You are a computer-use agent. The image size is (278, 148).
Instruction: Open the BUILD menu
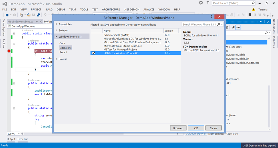tap(49, 10)
